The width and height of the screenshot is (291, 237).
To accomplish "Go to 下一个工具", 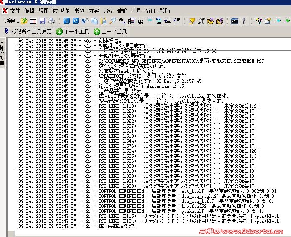I will [73, 32].
